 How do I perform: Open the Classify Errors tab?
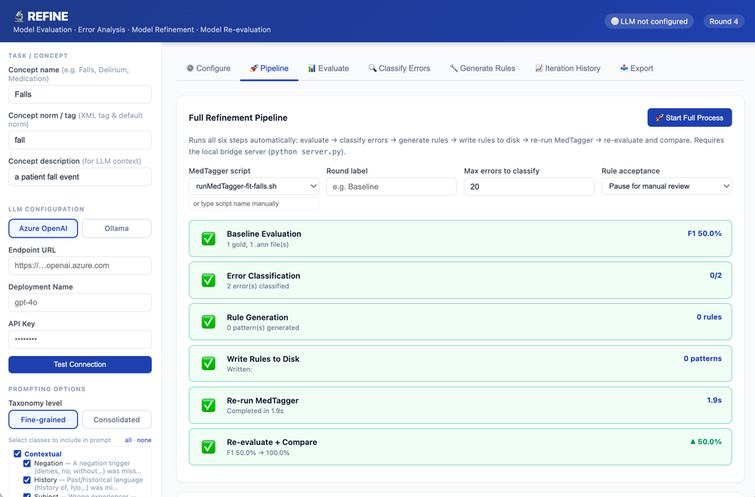pyautogui.click(x=399, y=69)
